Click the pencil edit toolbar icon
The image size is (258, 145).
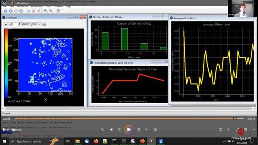[x=39, y=11]
